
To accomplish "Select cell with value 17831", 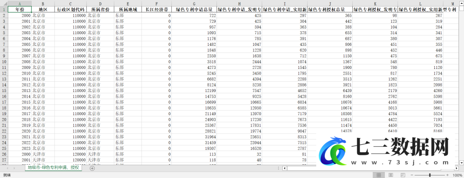I will [239, 125].
